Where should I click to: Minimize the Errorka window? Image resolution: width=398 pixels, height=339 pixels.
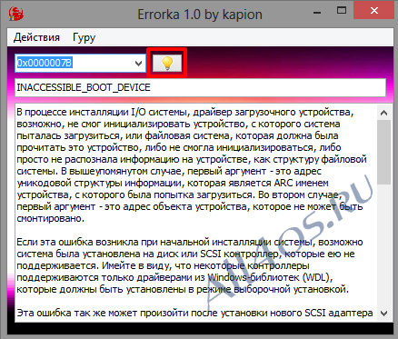[x=317, y=12]
